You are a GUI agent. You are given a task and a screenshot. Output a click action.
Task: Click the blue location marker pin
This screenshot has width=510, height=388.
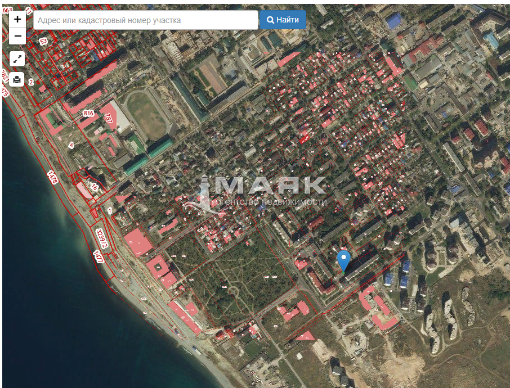pos(343,260)
